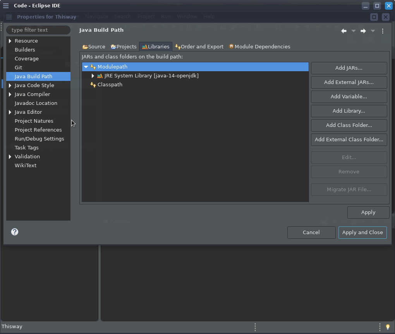Select the Libraries tab
395x334 pixels.
tap(155, 46)
